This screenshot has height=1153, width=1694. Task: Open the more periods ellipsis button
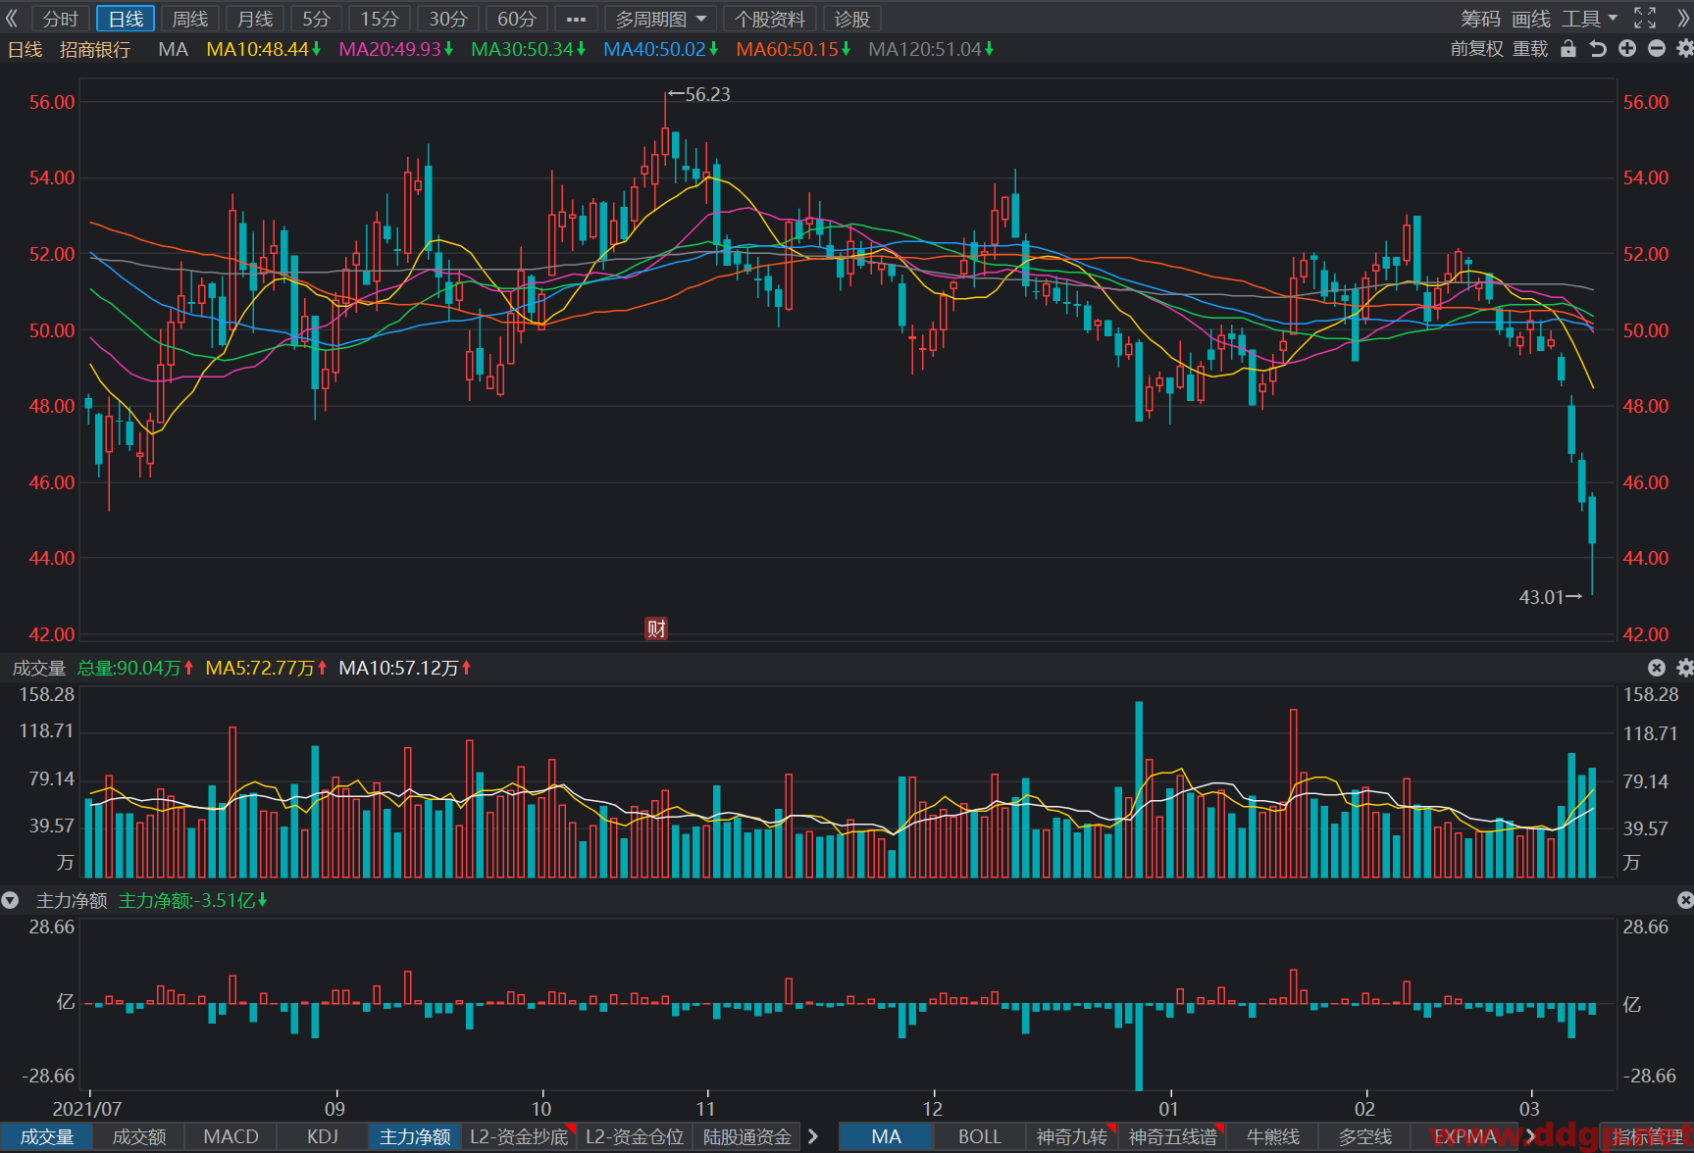coord(576,19)
